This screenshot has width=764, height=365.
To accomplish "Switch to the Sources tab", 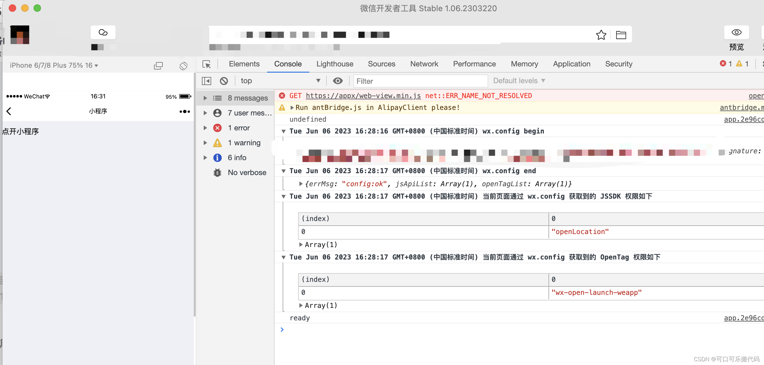I will tap(381, 64).
